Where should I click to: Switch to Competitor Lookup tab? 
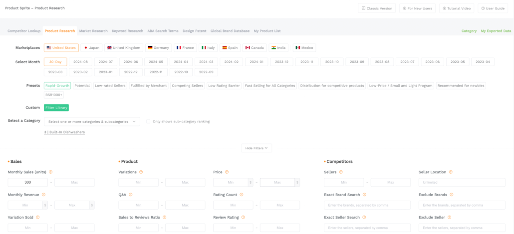point(24,31)
